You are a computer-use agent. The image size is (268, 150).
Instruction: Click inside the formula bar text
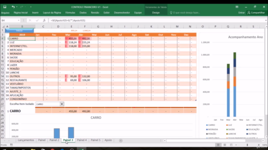click(x=68, y=20)
